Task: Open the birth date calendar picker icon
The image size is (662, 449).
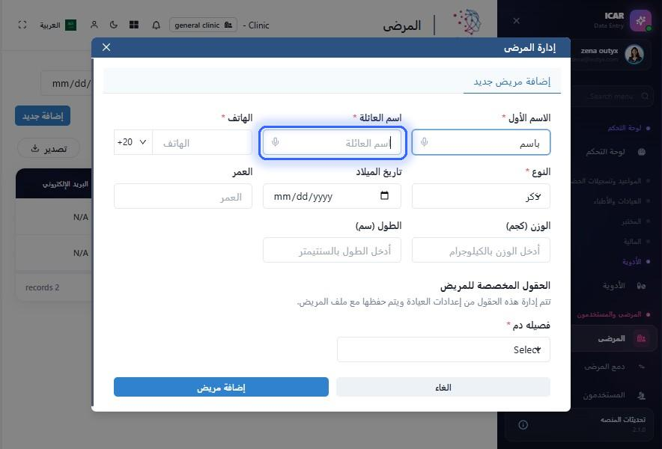Action: pyautogui.click(x=384, y=195)
